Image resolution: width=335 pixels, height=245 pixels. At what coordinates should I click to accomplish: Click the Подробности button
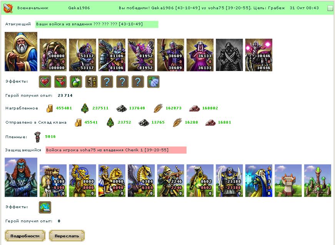25,236
